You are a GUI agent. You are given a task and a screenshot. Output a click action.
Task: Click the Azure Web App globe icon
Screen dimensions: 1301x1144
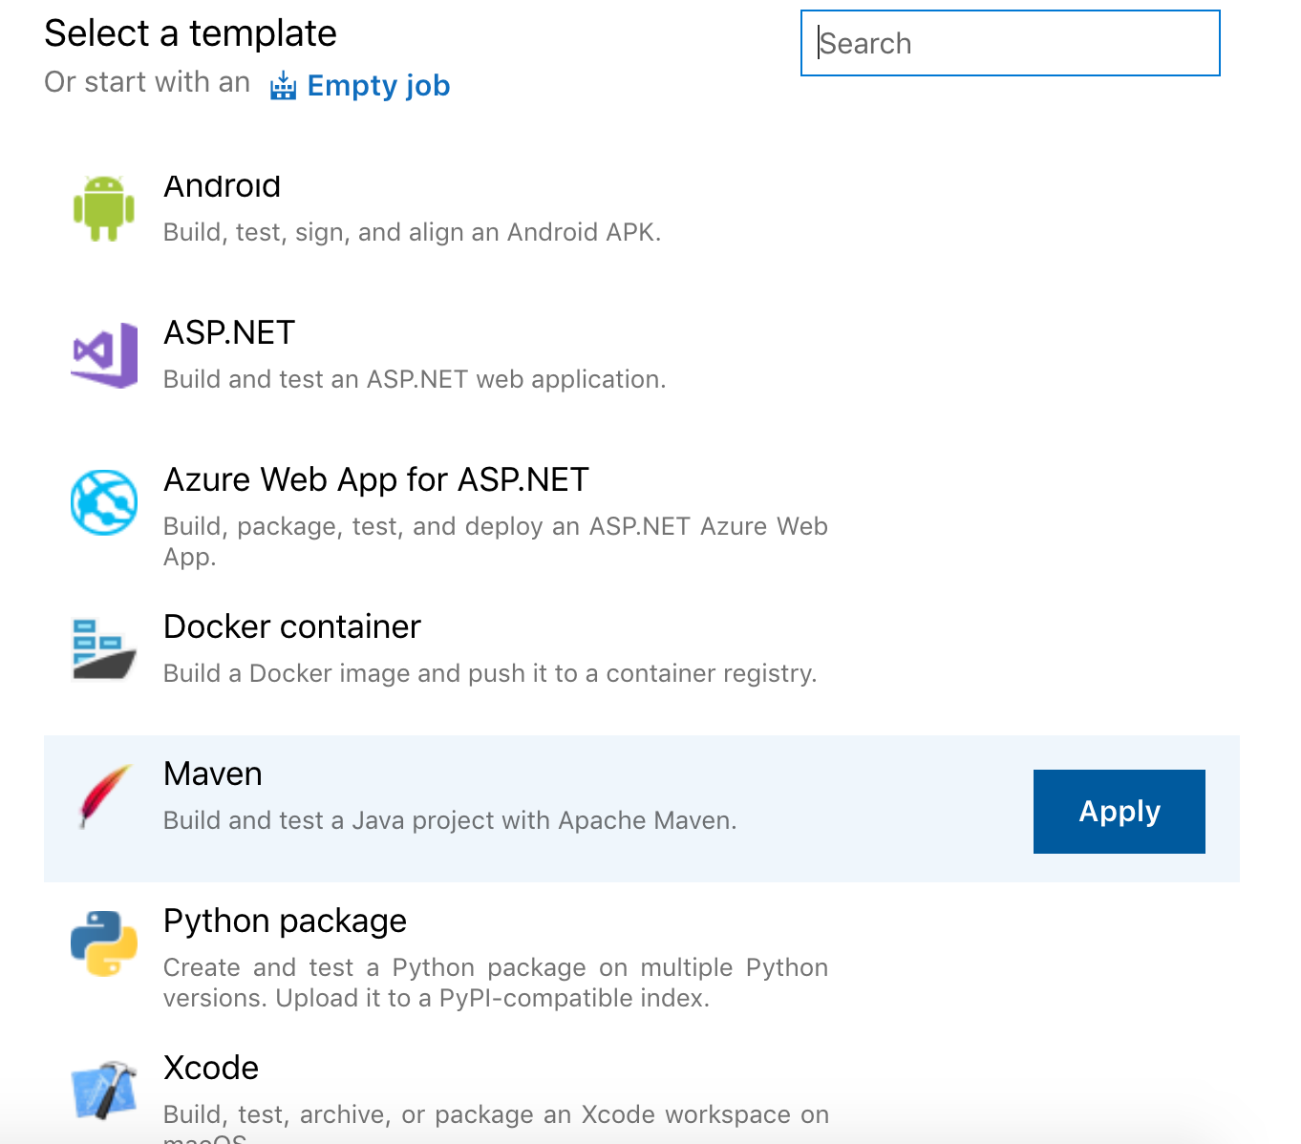[104, 502]
